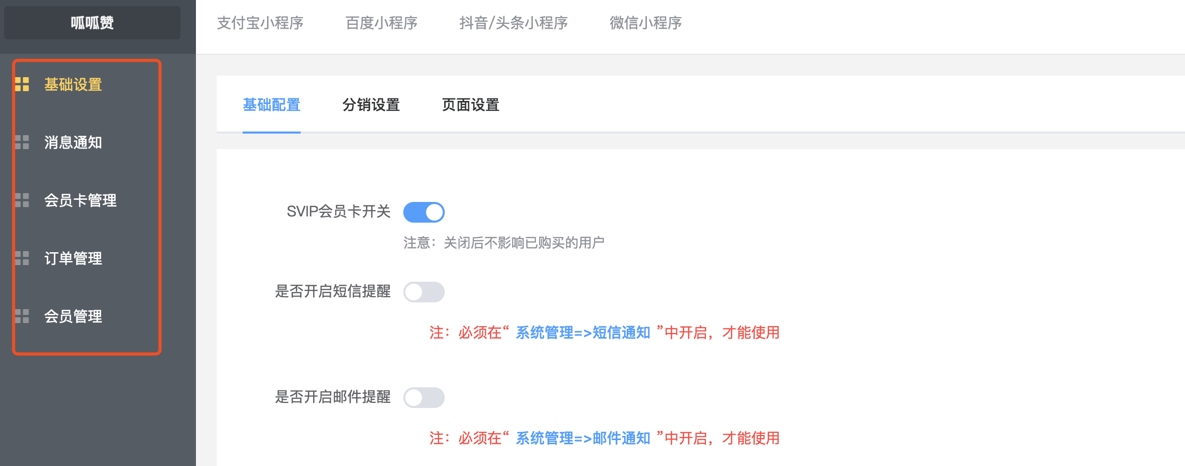1185x466 pixels.
Task: Open 抖音/头条小程序 in top navigation
Action: click(514, 23)
